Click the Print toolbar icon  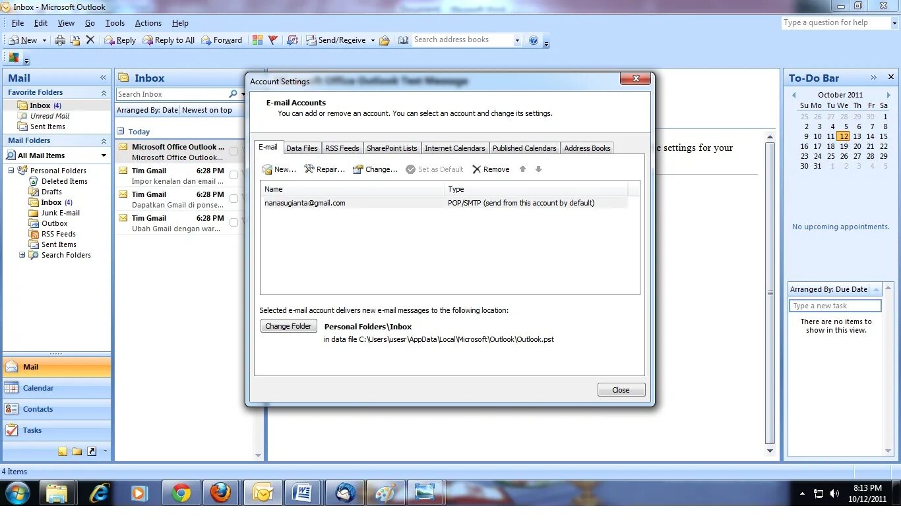pos(60,40)
